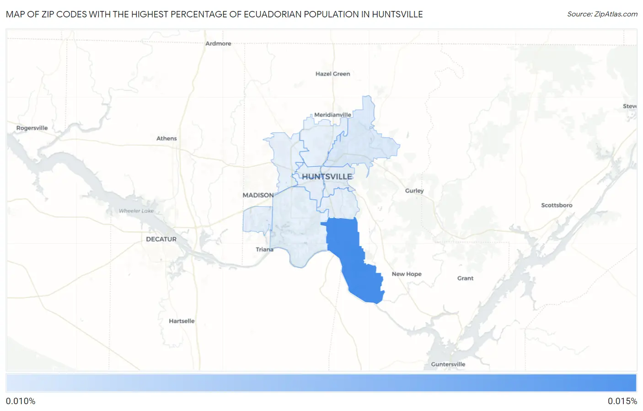Click the New Hope label
The image size is (643, 411).
point(407,274)
